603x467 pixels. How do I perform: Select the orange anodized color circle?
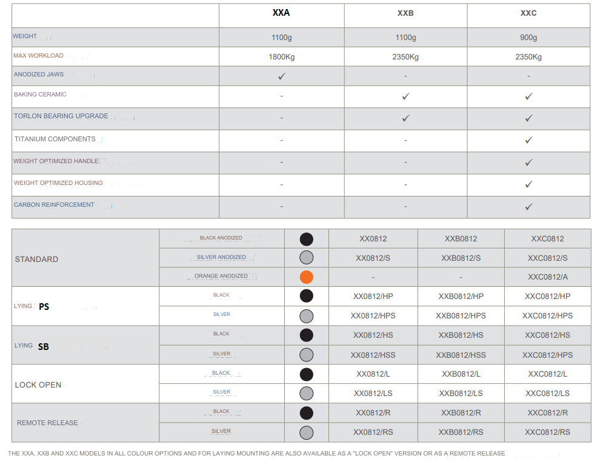(x=307, y=277)
